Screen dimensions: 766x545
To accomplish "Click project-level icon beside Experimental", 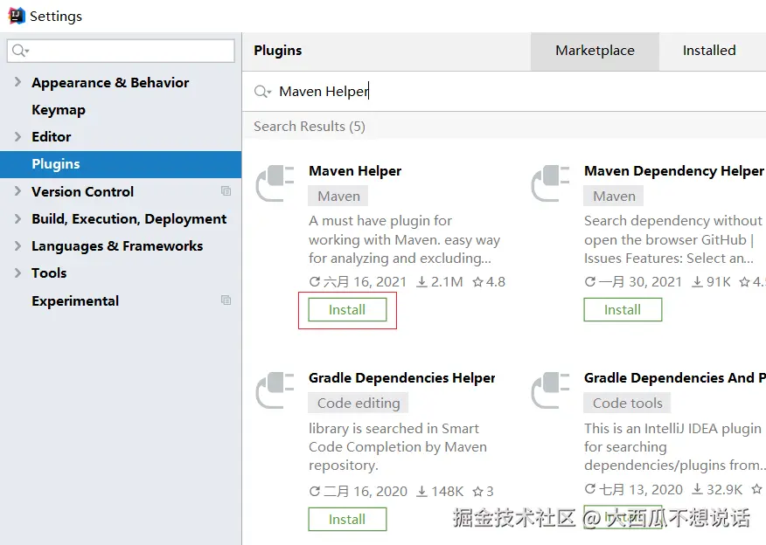I will click(226, 300).
